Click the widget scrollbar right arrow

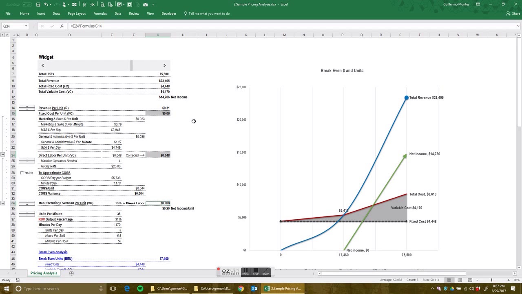pyautogui.click(x=164, y=65)
